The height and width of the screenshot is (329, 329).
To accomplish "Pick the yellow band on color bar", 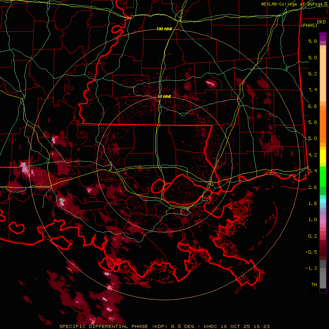I will point(323,156).
